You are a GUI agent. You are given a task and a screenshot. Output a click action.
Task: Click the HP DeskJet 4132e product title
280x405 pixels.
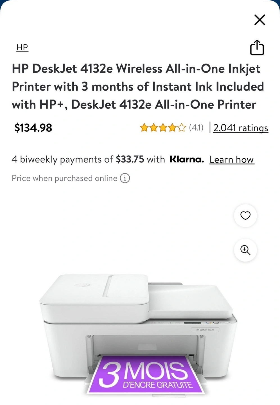point(138,87)
